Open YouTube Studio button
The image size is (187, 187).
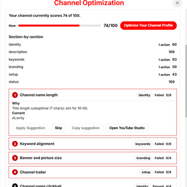[x=127, y=128]
